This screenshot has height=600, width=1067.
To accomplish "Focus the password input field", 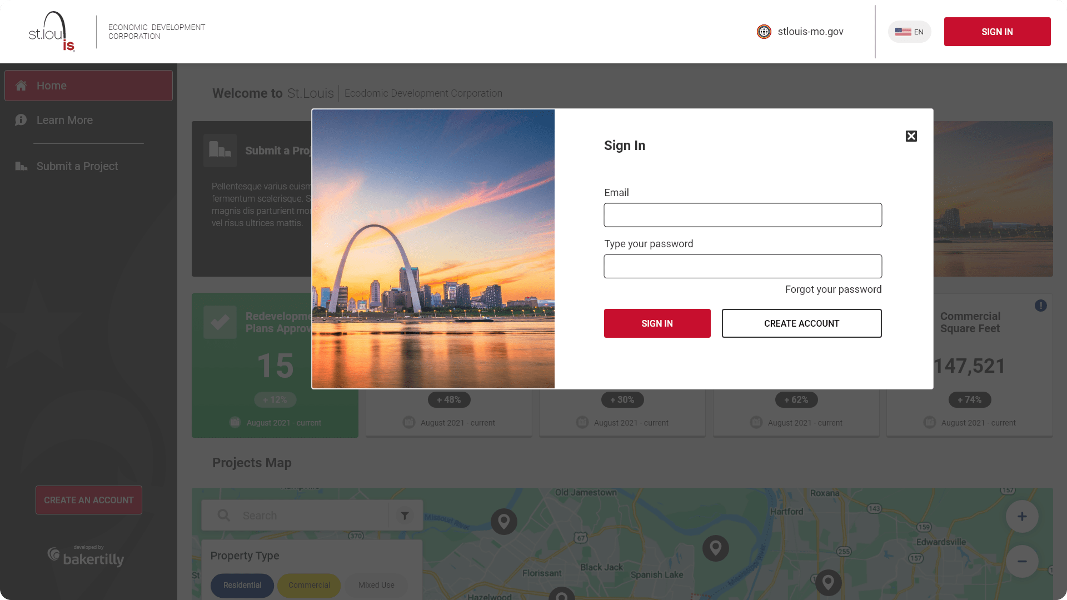I will point(742,267).
